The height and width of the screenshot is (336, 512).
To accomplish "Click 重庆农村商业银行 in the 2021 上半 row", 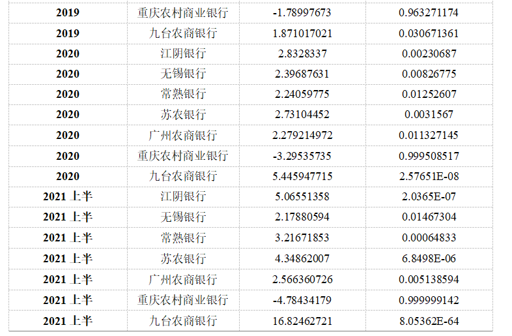I will click(182, 300).
